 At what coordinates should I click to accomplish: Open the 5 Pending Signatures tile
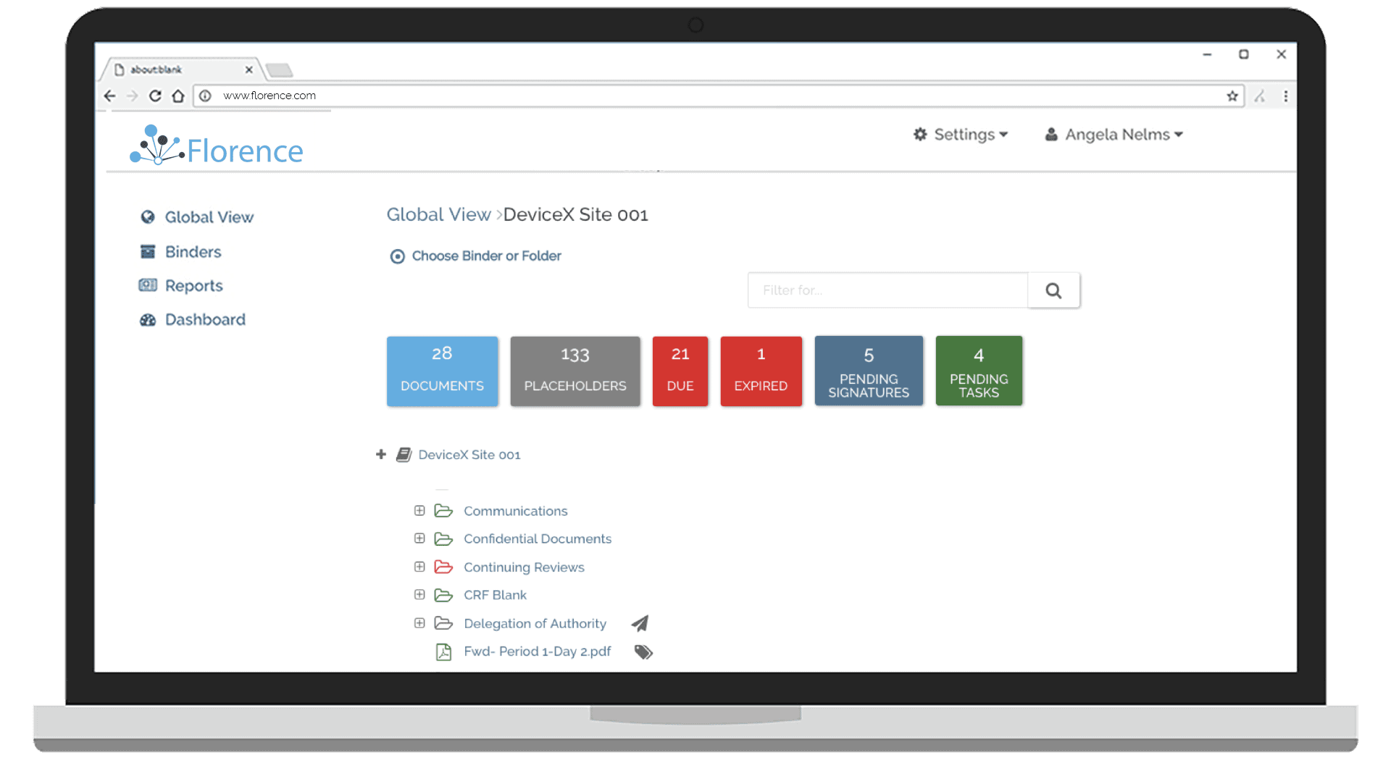[869, 371]
